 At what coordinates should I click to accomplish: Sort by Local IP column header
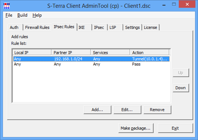click(32, 53)
